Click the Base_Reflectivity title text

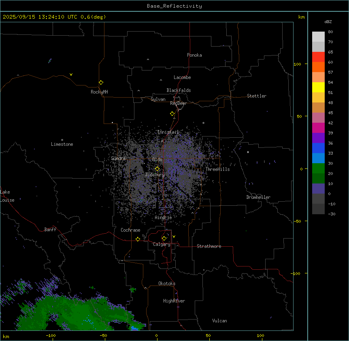[174, 6]
